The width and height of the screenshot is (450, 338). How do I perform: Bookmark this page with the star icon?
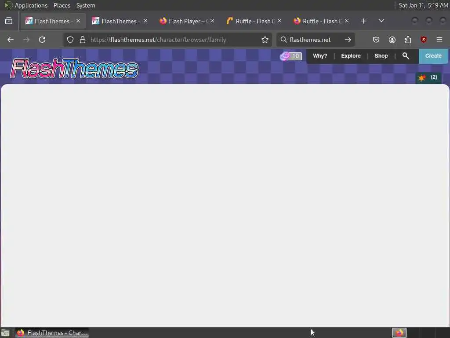point(265,40)
